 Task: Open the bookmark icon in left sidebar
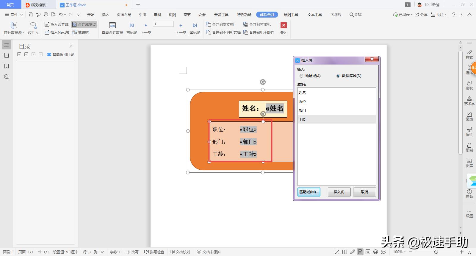[7, 66]
